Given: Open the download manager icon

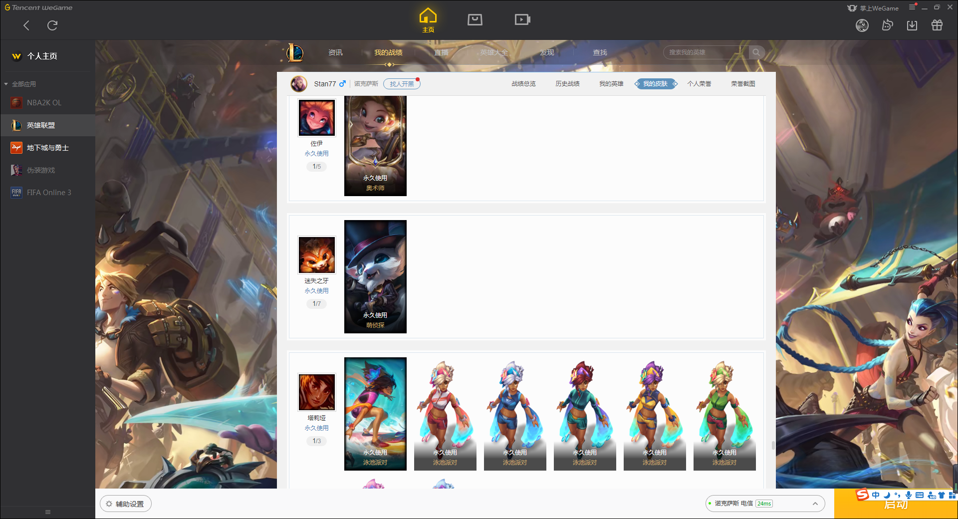Looking at the screenshot, I should coord(912,25).
